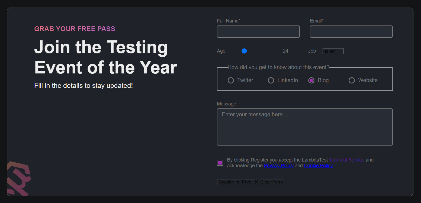Open the Privacy Policy link
421x203 pixels.
[x=278, y=166]
